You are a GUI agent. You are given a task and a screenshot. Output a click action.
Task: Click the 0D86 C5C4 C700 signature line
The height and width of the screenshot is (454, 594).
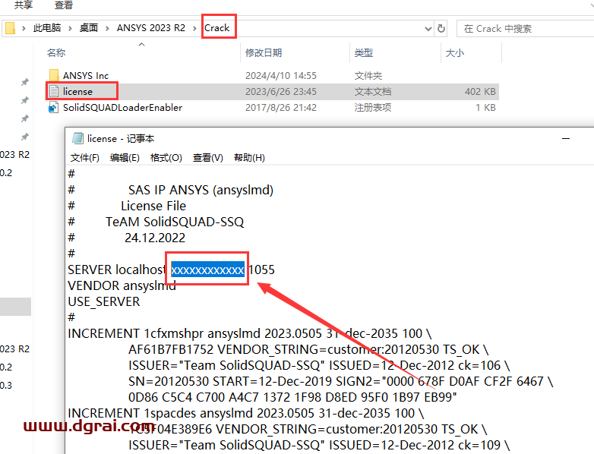(x=292, y=397)
